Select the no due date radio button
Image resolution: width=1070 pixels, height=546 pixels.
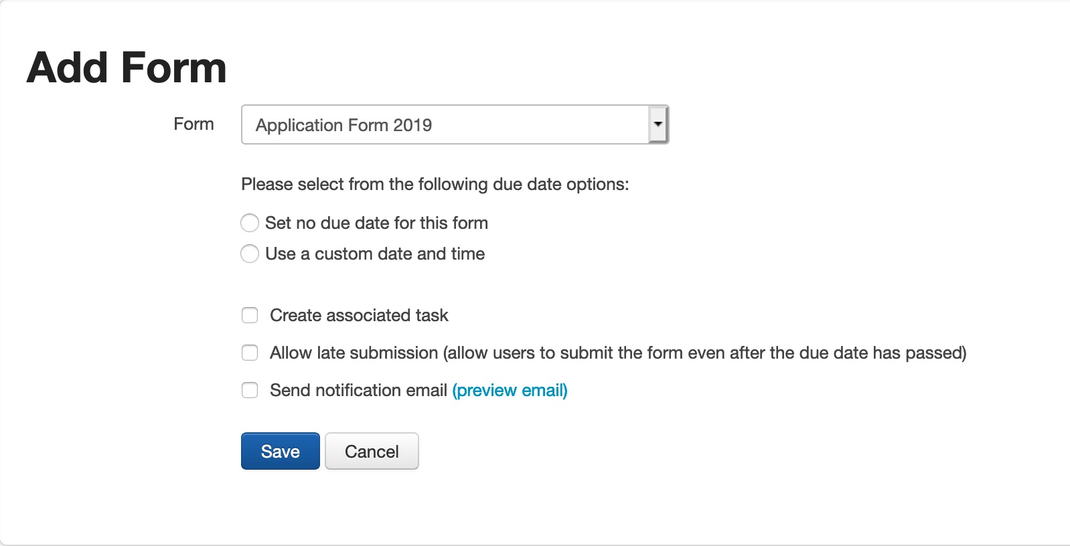pos(250,223)
